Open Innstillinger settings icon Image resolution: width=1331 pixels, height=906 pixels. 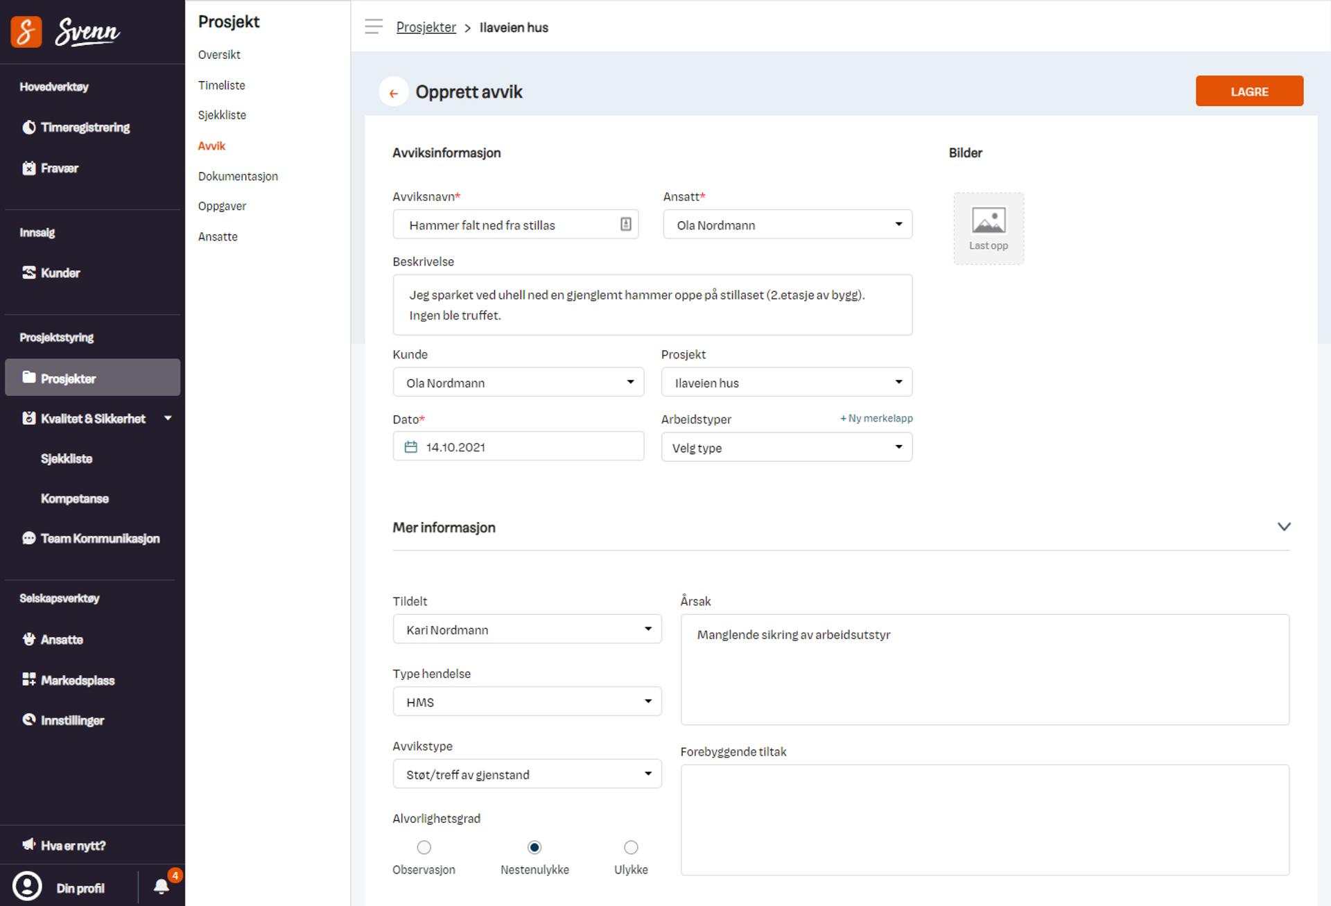tap(29, 720)
